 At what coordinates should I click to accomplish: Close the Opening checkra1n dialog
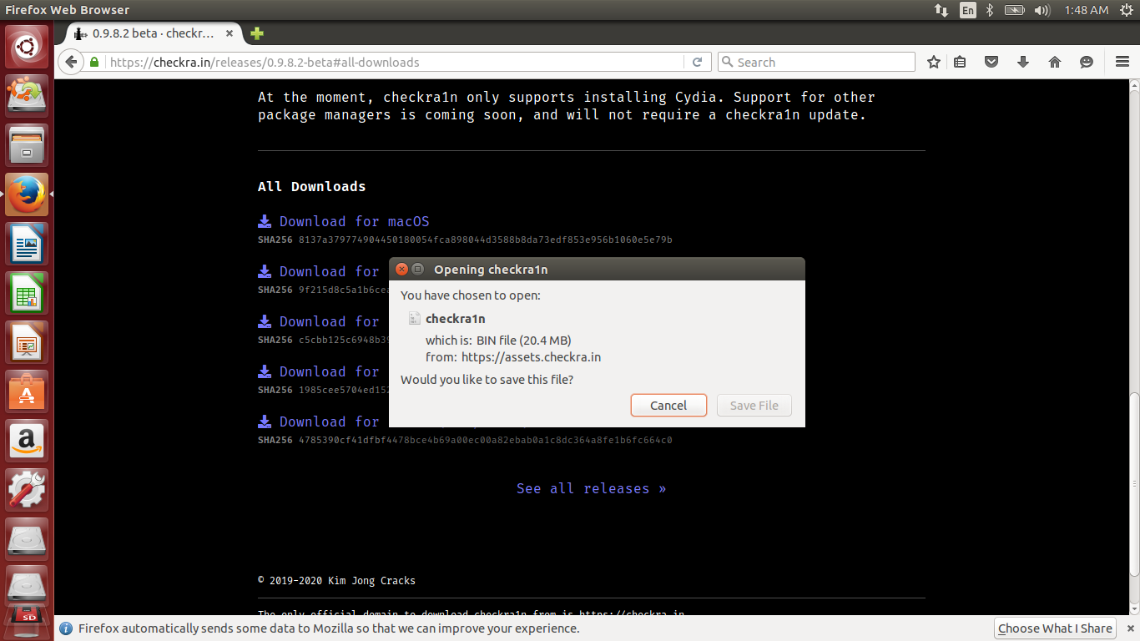point(401,269)
